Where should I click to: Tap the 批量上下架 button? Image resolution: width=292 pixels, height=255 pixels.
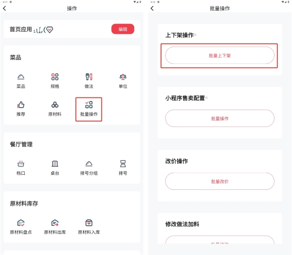pos(220,55)
